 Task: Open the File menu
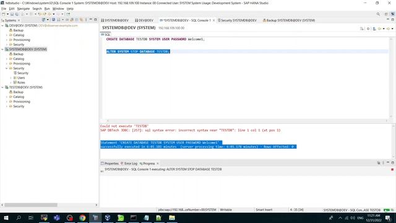coord(4,9)
